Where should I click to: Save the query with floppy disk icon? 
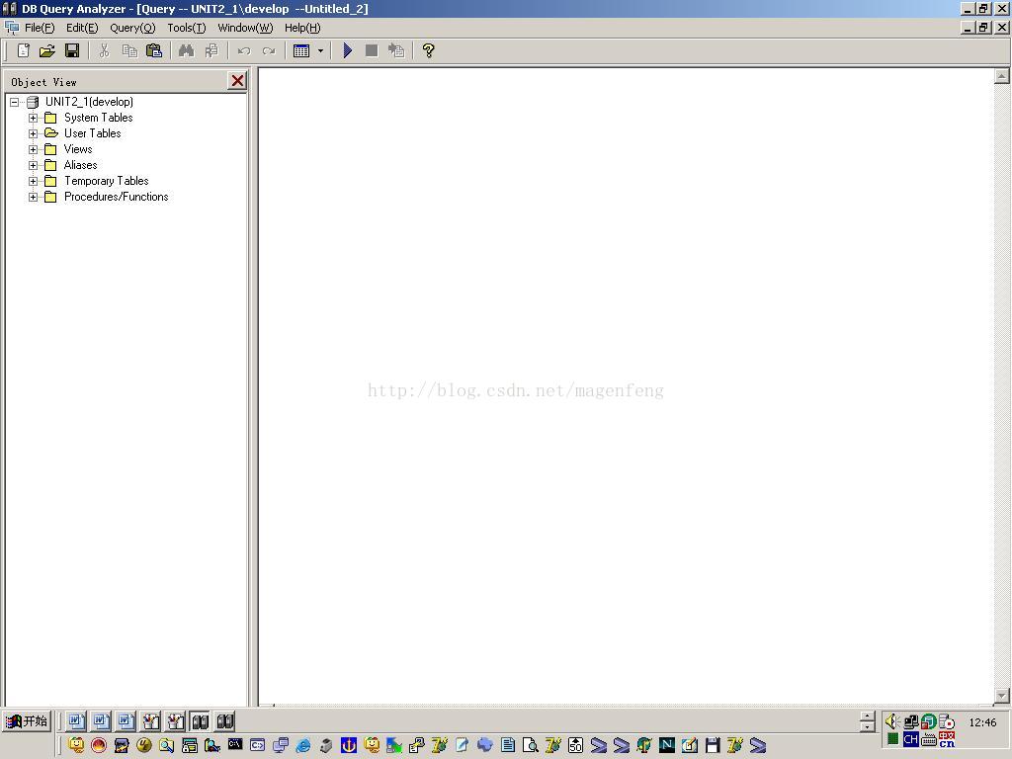pyautogui.click(x=71, y=50)
